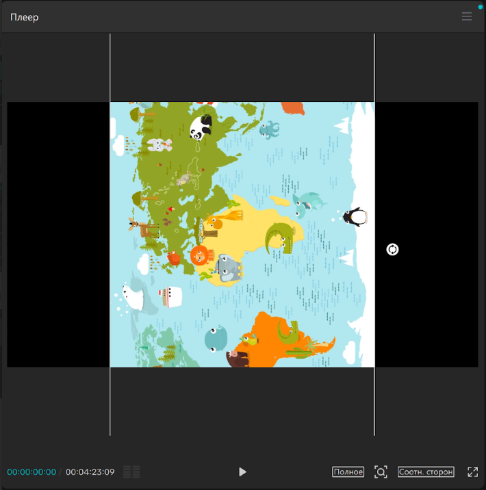Click the panda on the map preview
The width and height of the screenshot is (486, 490).
[x=201, y=127]
